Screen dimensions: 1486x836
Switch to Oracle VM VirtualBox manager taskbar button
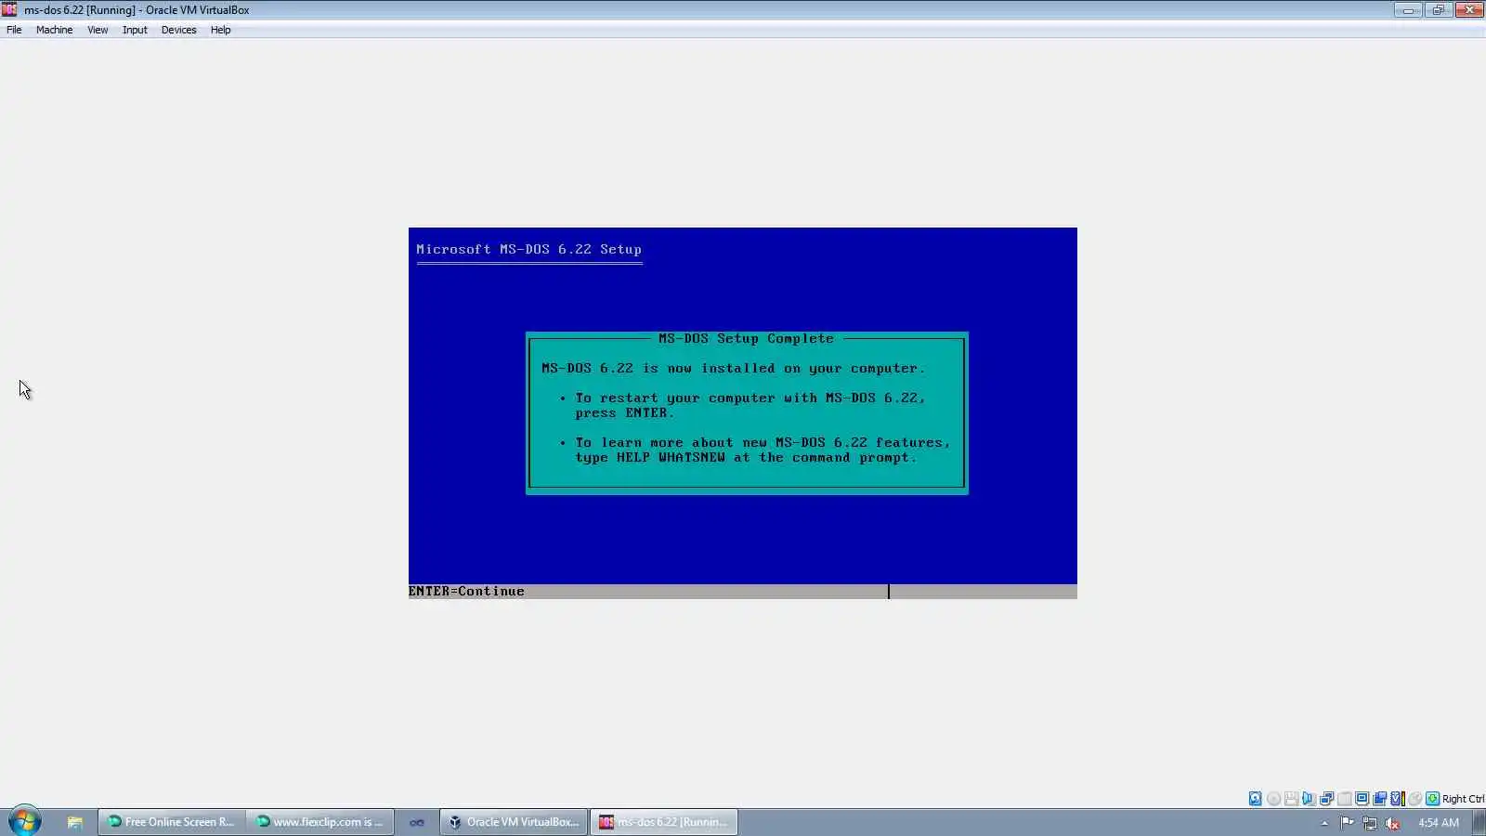point(514,822)
